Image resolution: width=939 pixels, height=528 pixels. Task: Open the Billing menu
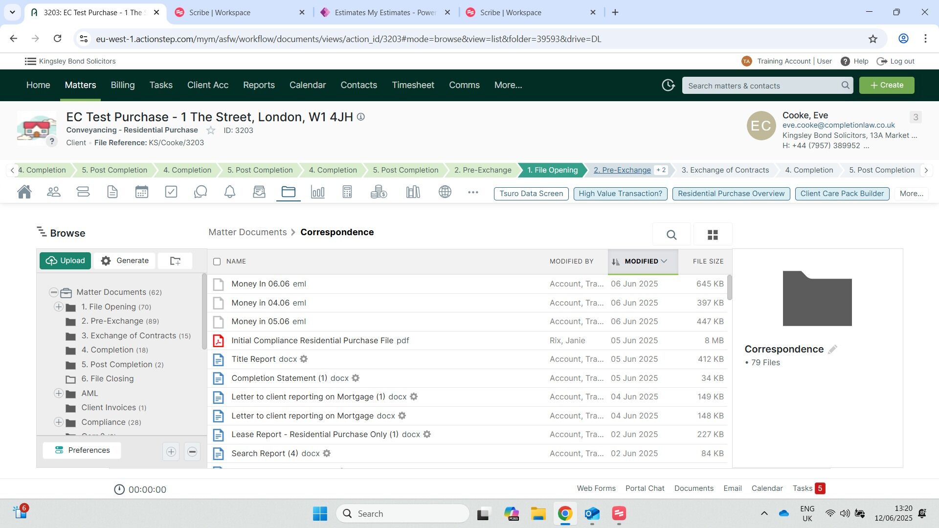point(123,85)
